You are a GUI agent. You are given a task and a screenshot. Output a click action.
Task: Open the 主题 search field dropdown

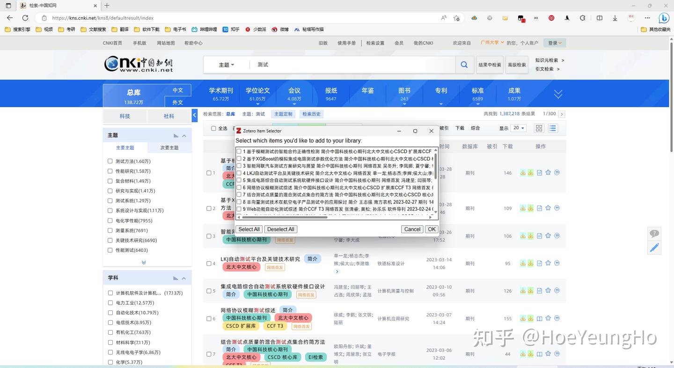(x=225, y=64)
